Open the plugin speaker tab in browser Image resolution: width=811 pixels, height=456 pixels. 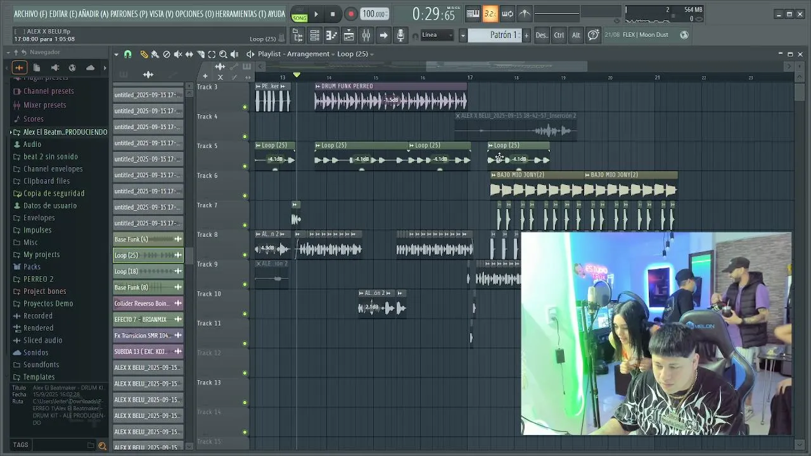tap(54, 68)
